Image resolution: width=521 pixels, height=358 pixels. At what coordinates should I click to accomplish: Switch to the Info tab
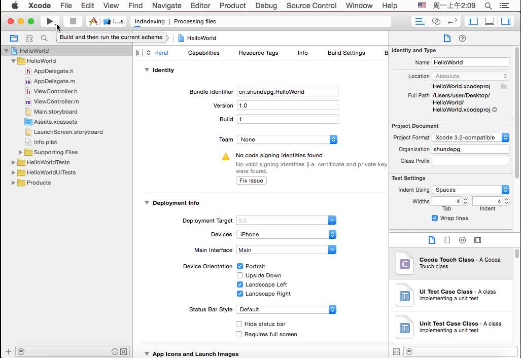303,53
